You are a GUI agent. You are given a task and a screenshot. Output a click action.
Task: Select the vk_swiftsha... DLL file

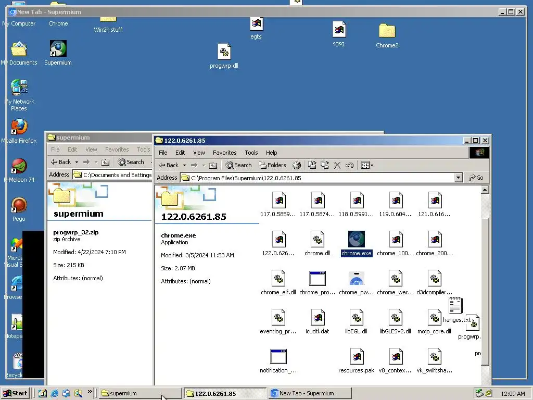point(434,361)
